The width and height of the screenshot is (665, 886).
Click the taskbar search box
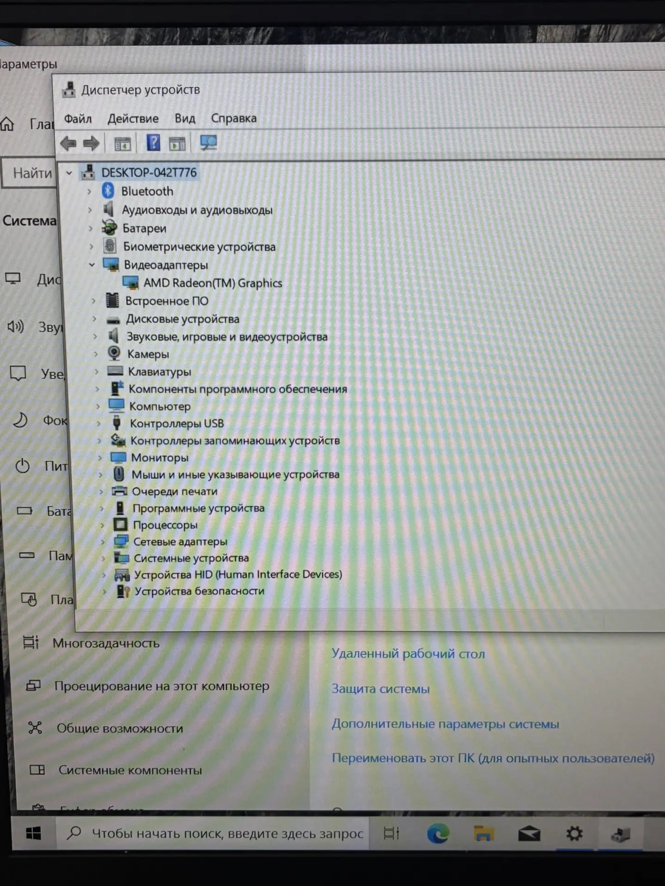tap(213, 833)
